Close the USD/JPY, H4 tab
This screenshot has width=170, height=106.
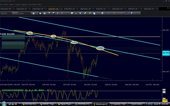point(61,9)
